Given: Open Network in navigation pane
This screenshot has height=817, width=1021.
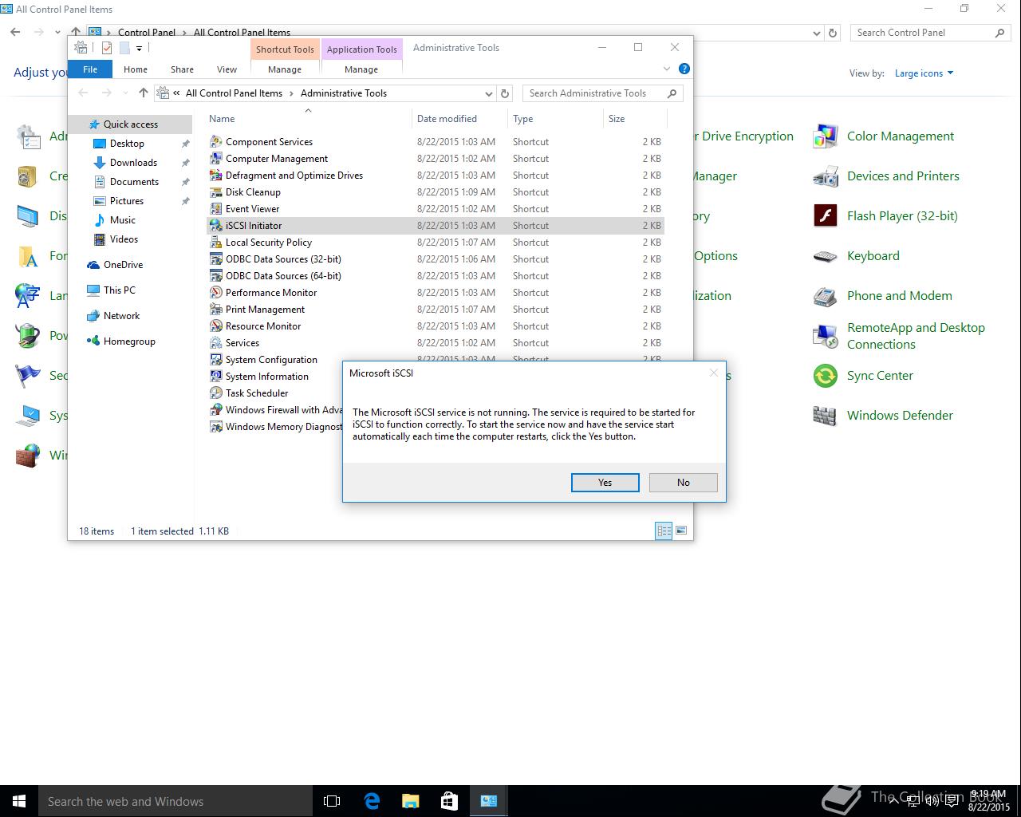Looking at the screenshot, I should (x=121, y=316).
